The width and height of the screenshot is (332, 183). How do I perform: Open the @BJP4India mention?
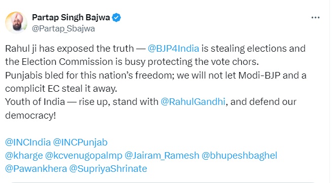coord(173,49)
